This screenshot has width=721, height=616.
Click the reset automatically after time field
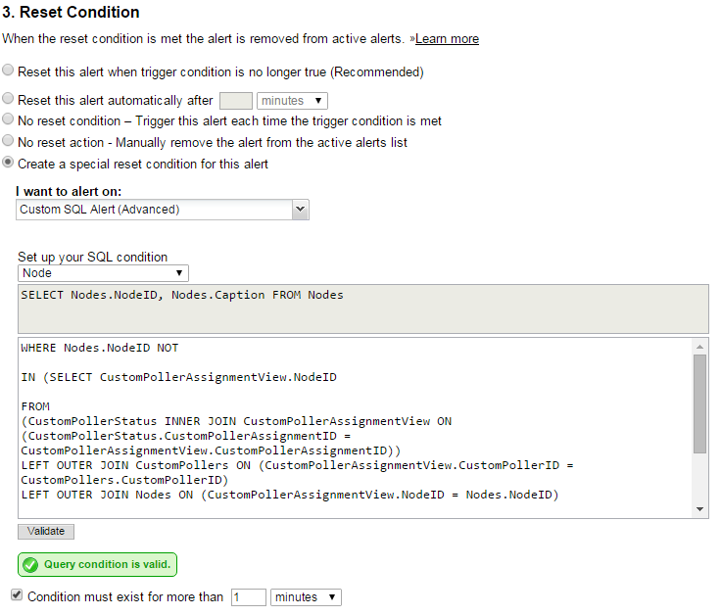(x=236, y=101)
